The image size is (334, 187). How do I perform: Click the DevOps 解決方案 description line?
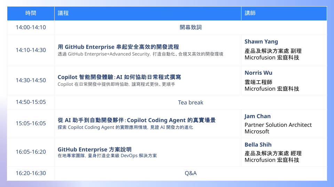click(107, 155)
